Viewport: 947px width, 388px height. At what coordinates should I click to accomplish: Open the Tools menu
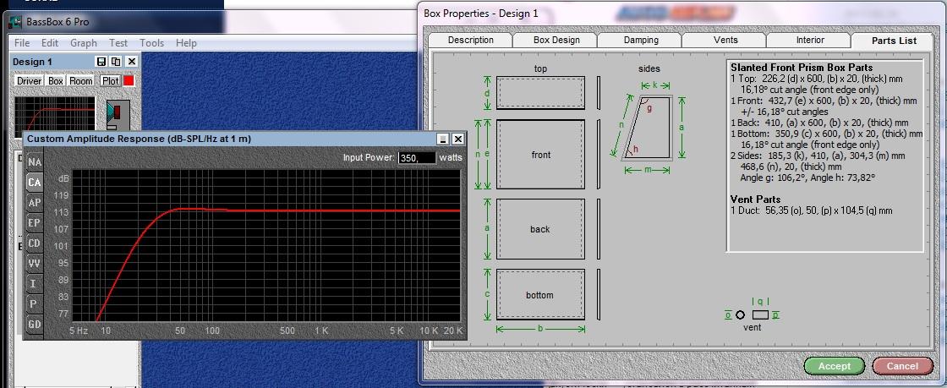click(152, 43)
